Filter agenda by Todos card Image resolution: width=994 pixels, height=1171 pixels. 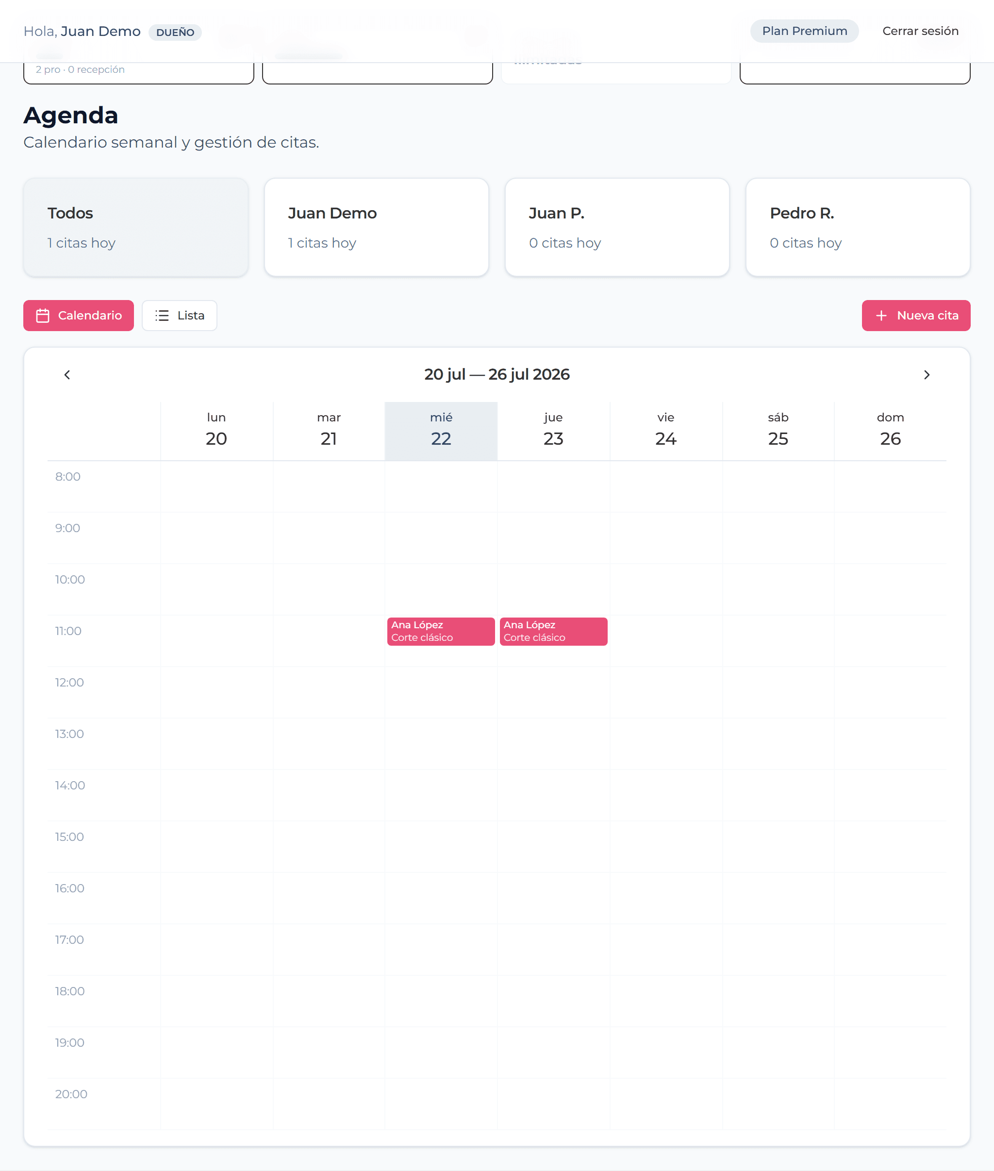136,228
